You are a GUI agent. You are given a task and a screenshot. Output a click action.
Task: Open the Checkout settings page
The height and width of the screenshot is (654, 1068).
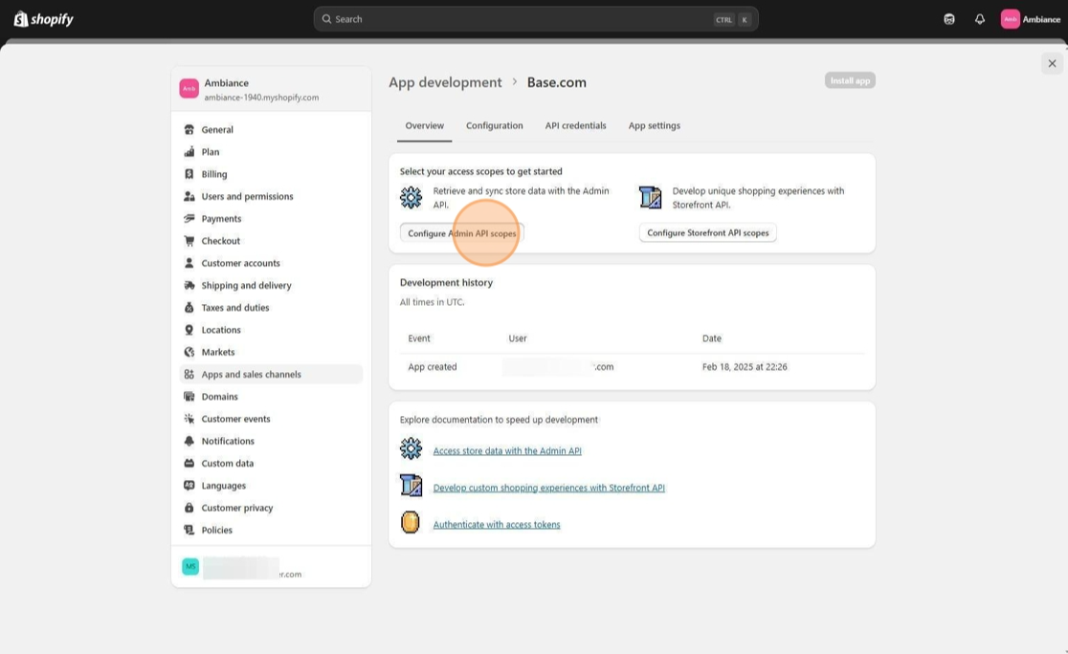click(x=221, y=241)
